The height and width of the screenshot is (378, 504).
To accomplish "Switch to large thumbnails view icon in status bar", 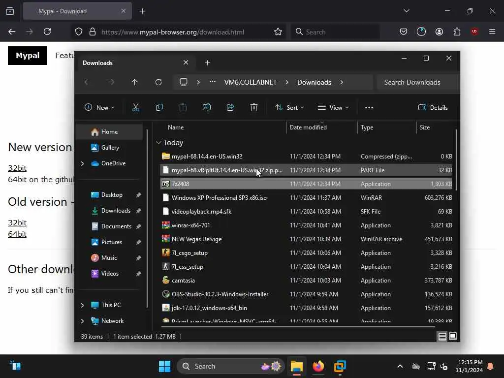I will tap(453, 336).
